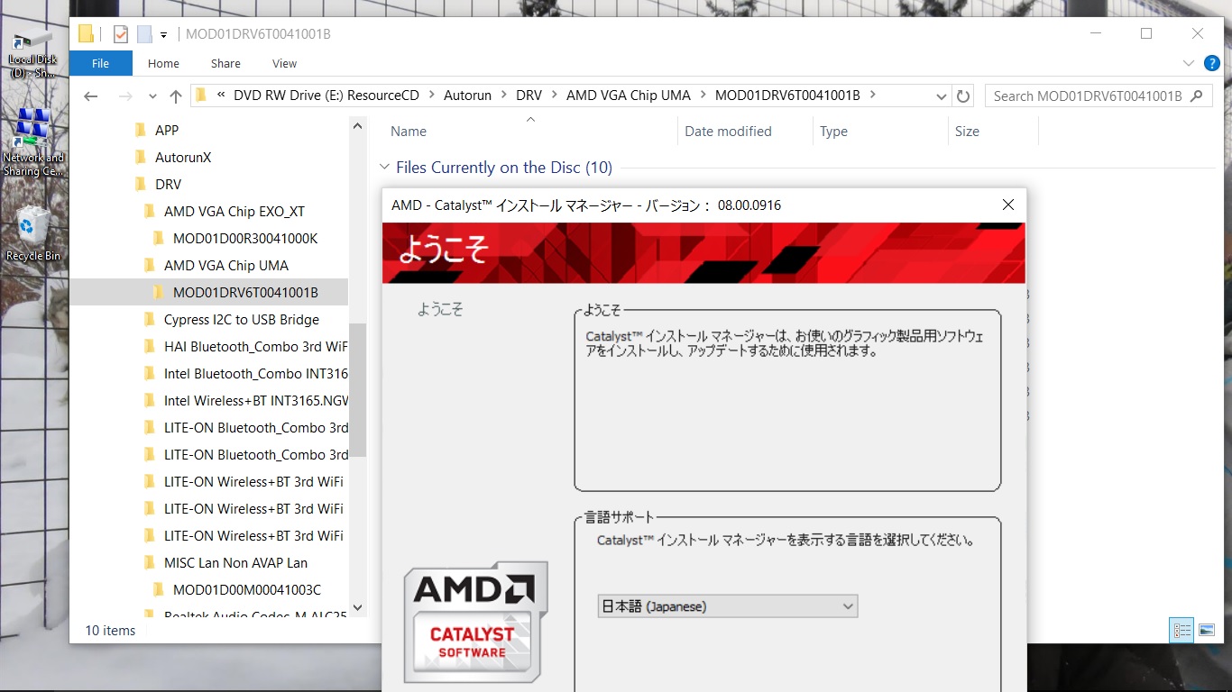1232x692 pixels.
Task: Select AMD VGA Chip EXO_XT folder
Action: tap(234, 211)
